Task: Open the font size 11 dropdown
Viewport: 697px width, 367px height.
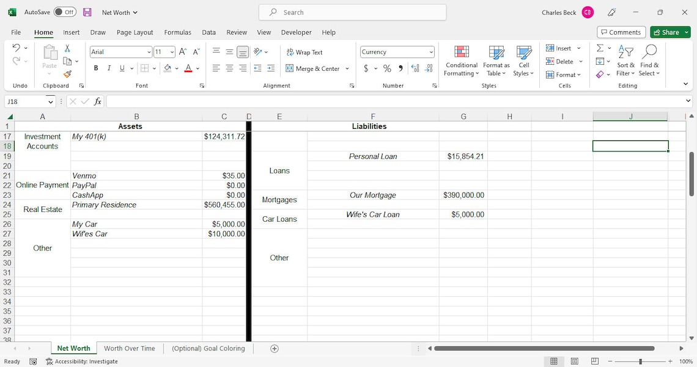Action: (172, 52)
